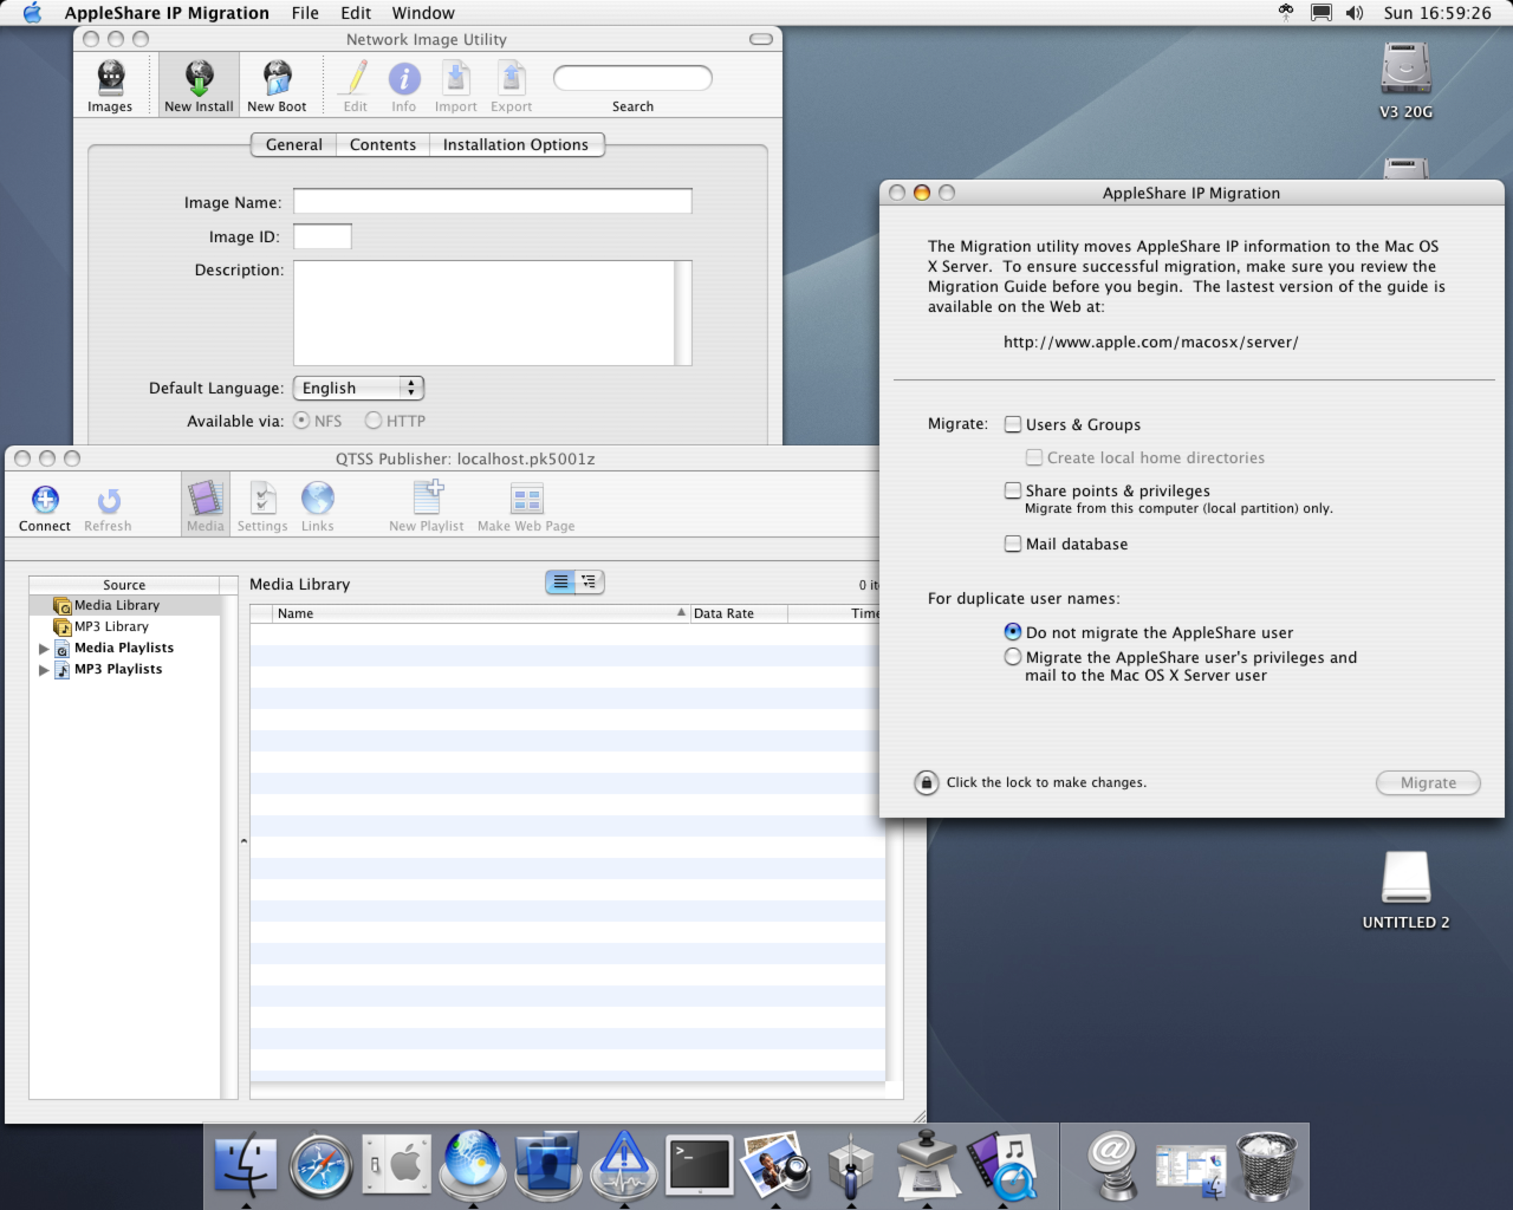Image resolution: width=1513 pixels, height=1210 pixels.
Task: Switch to list view in Media Library
Action: (560, 581)
